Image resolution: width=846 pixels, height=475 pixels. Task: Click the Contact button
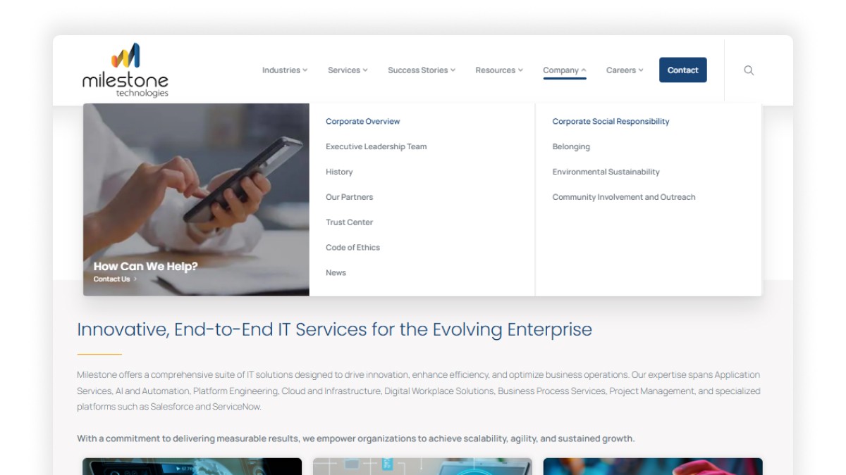[x=682, y=70]
